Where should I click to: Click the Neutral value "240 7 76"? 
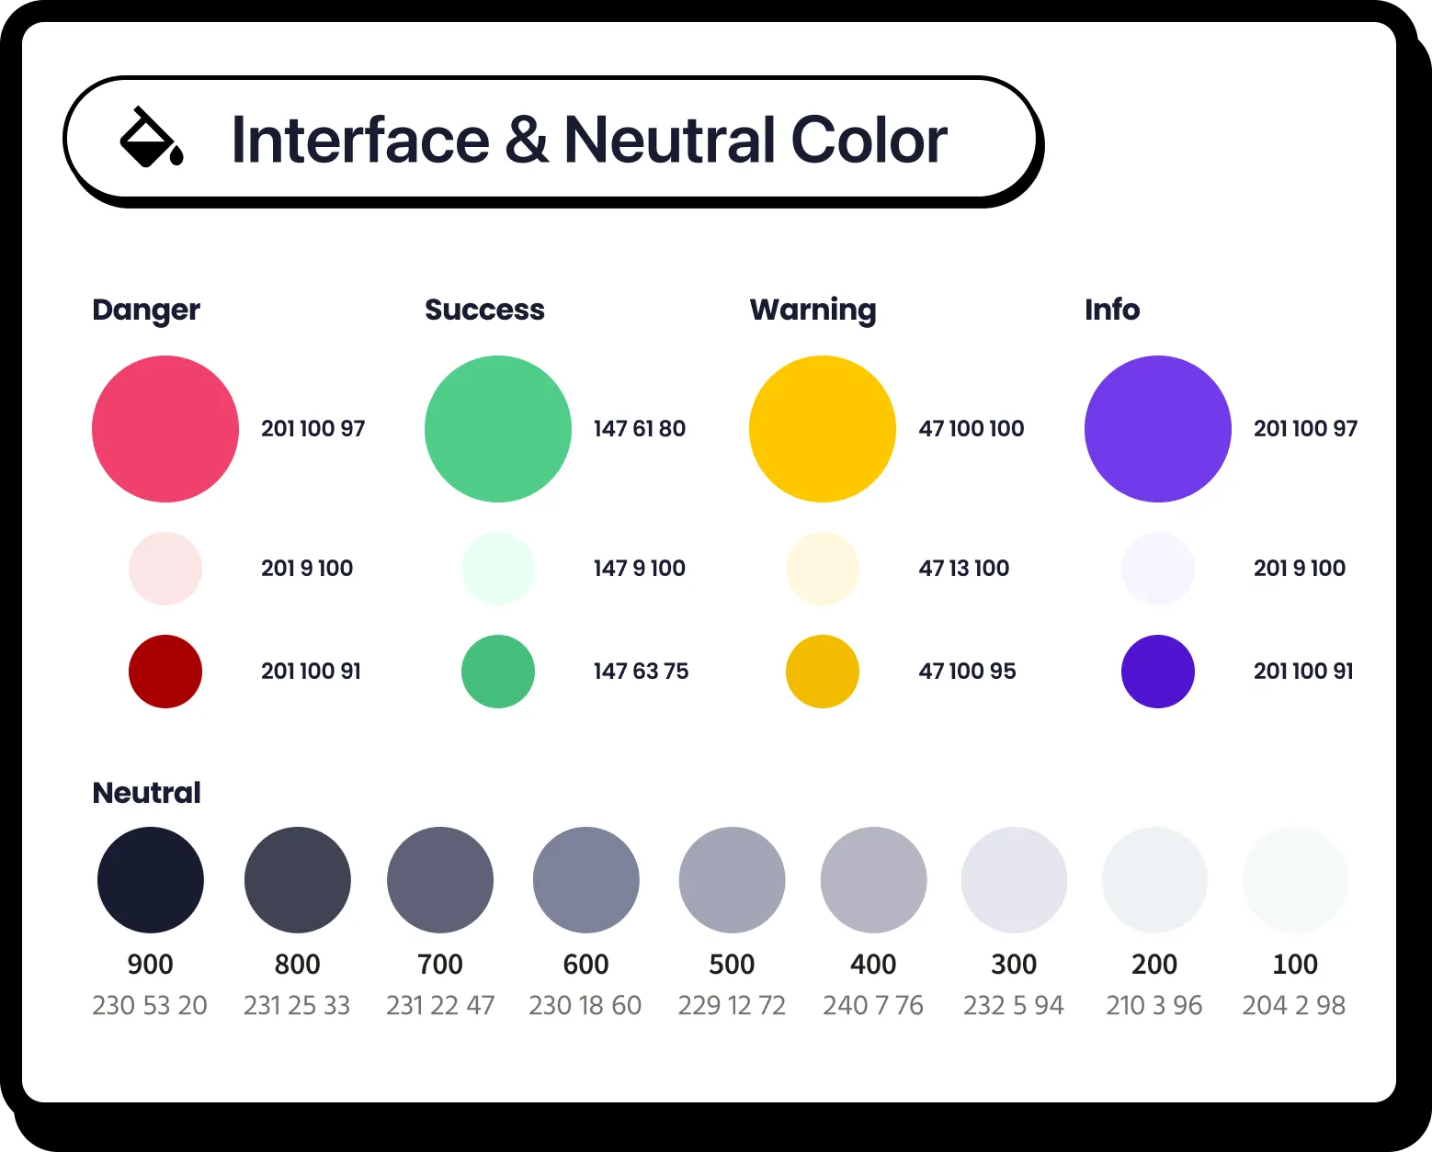pyautogui.click(x=873, y=1006)
